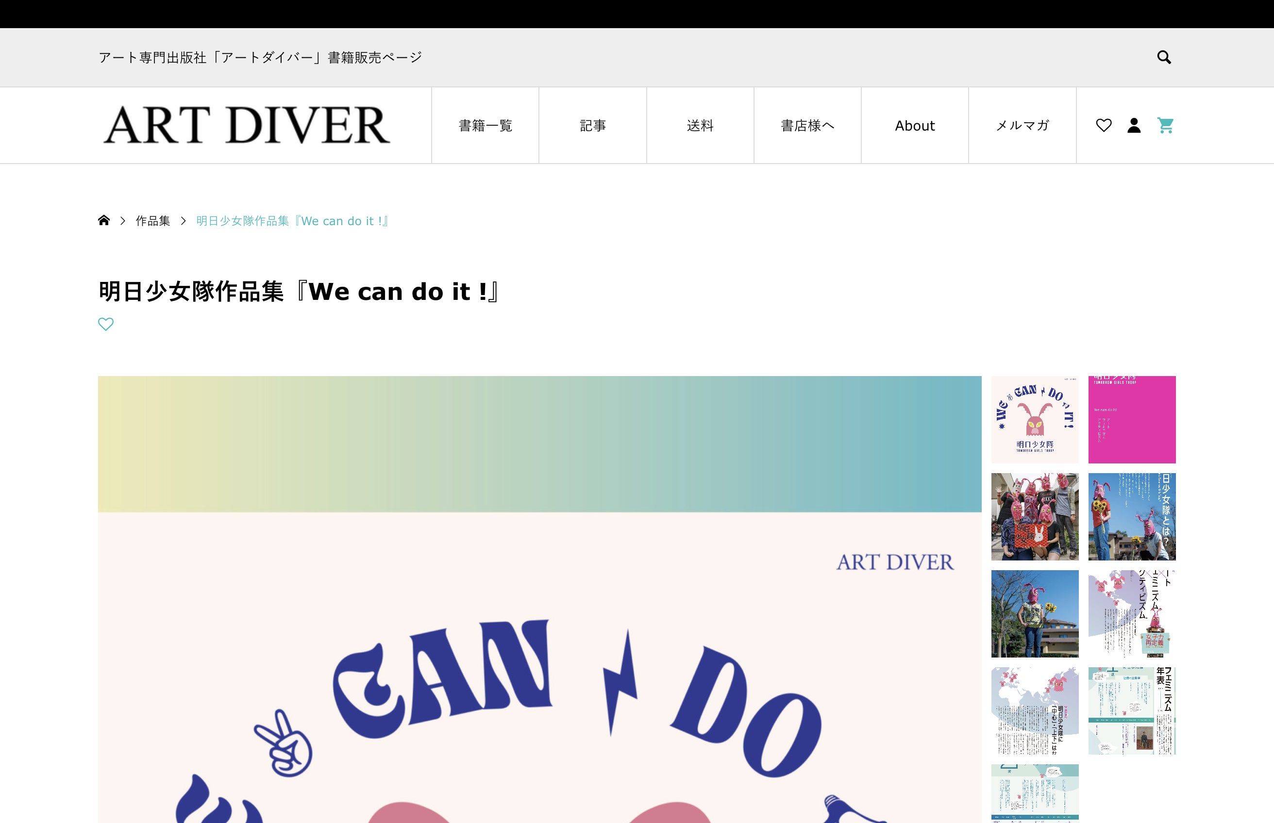Open account via person icon
This screenshot has width=1274, height=823.
[1134, 126]
